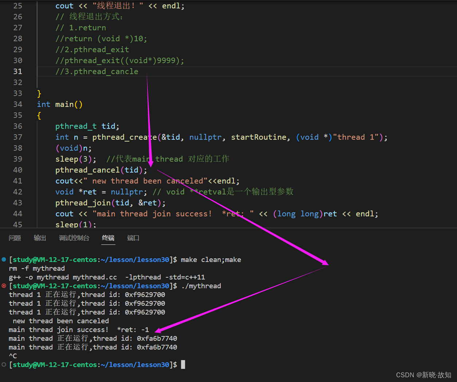Click the '^C' terminal line

point(13,356)
